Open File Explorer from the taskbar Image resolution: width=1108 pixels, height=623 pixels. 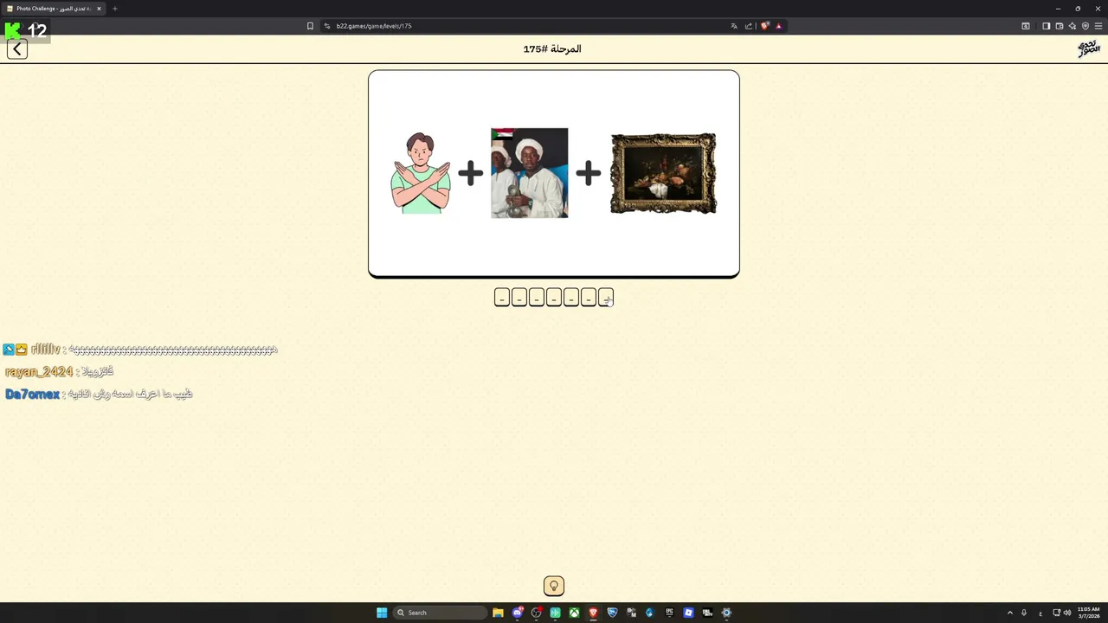coord(498,613)
